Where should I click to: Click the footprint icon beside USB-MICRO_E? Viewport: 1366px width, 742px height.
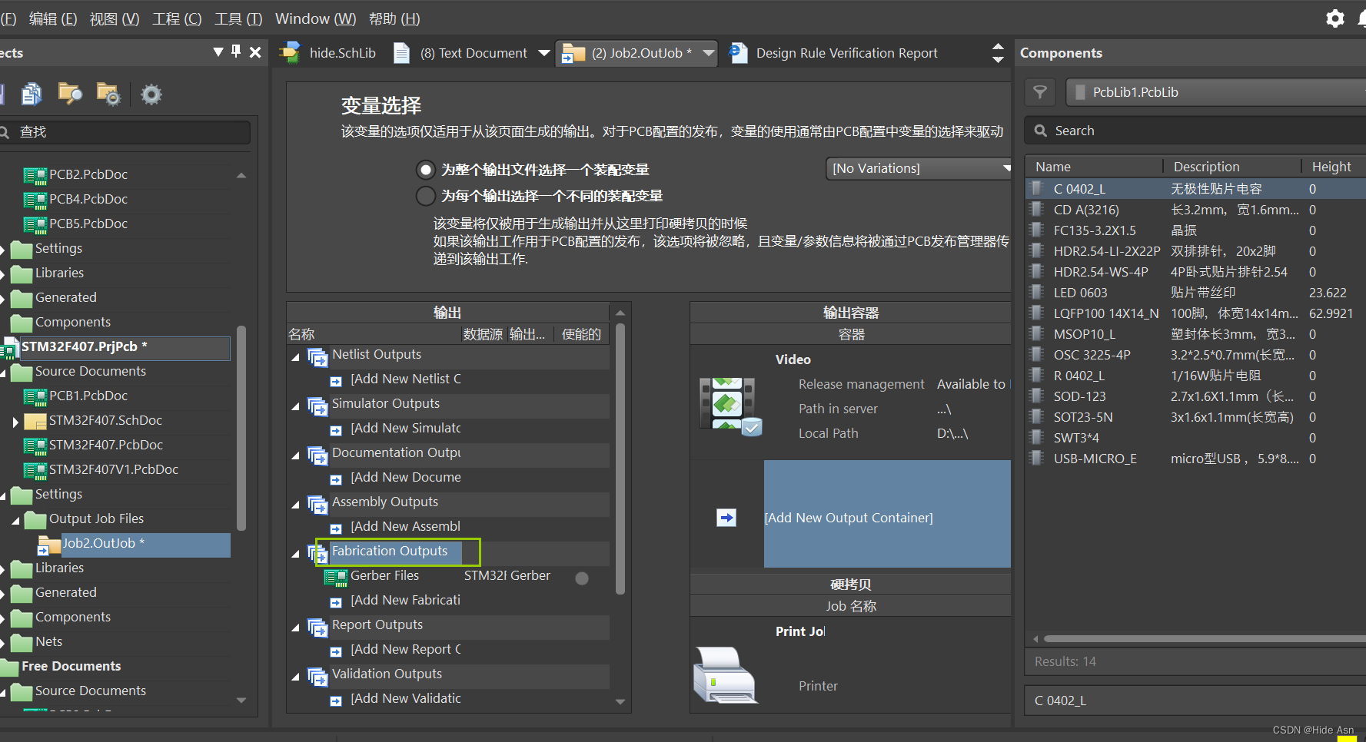pos(1037,458)
